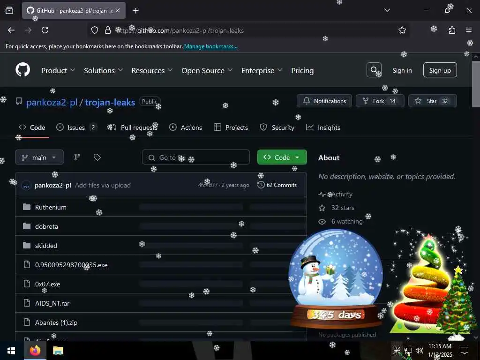
Task: Open File Explorer from the taskbar
Action: (x=58, y=351)
